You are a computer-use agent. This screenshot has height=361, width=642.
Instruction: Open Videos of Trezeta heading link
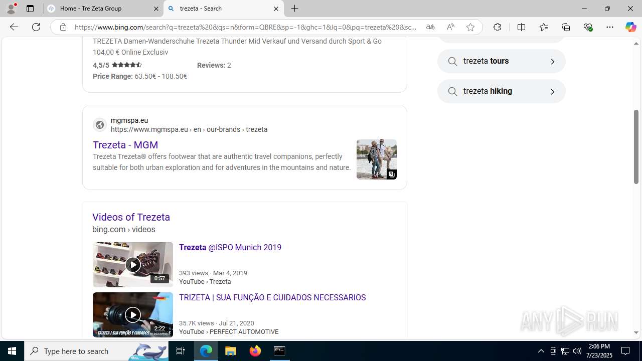pos(131,217)
